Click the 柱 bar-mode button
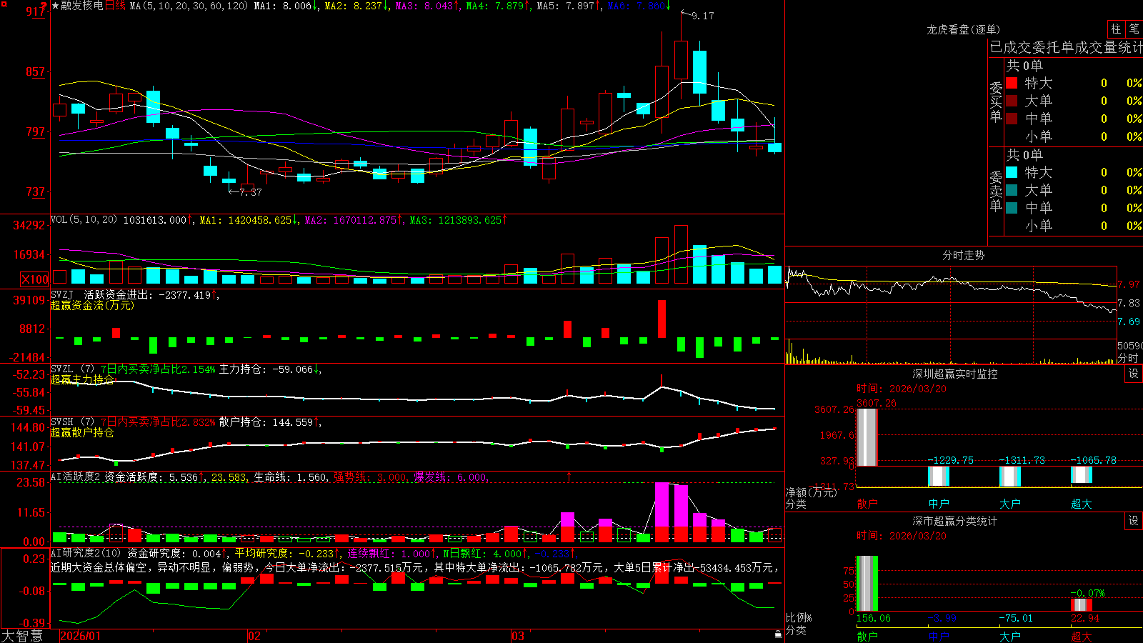The height and width of the screenshot is (643, 1143). pyautogui.click(x=1116, y=29)
